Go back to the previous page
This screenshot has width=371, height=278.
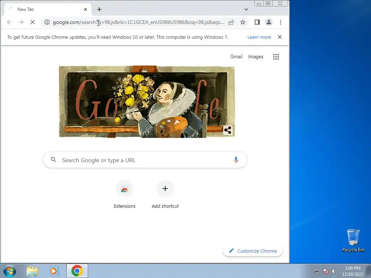tap(9, 22)
